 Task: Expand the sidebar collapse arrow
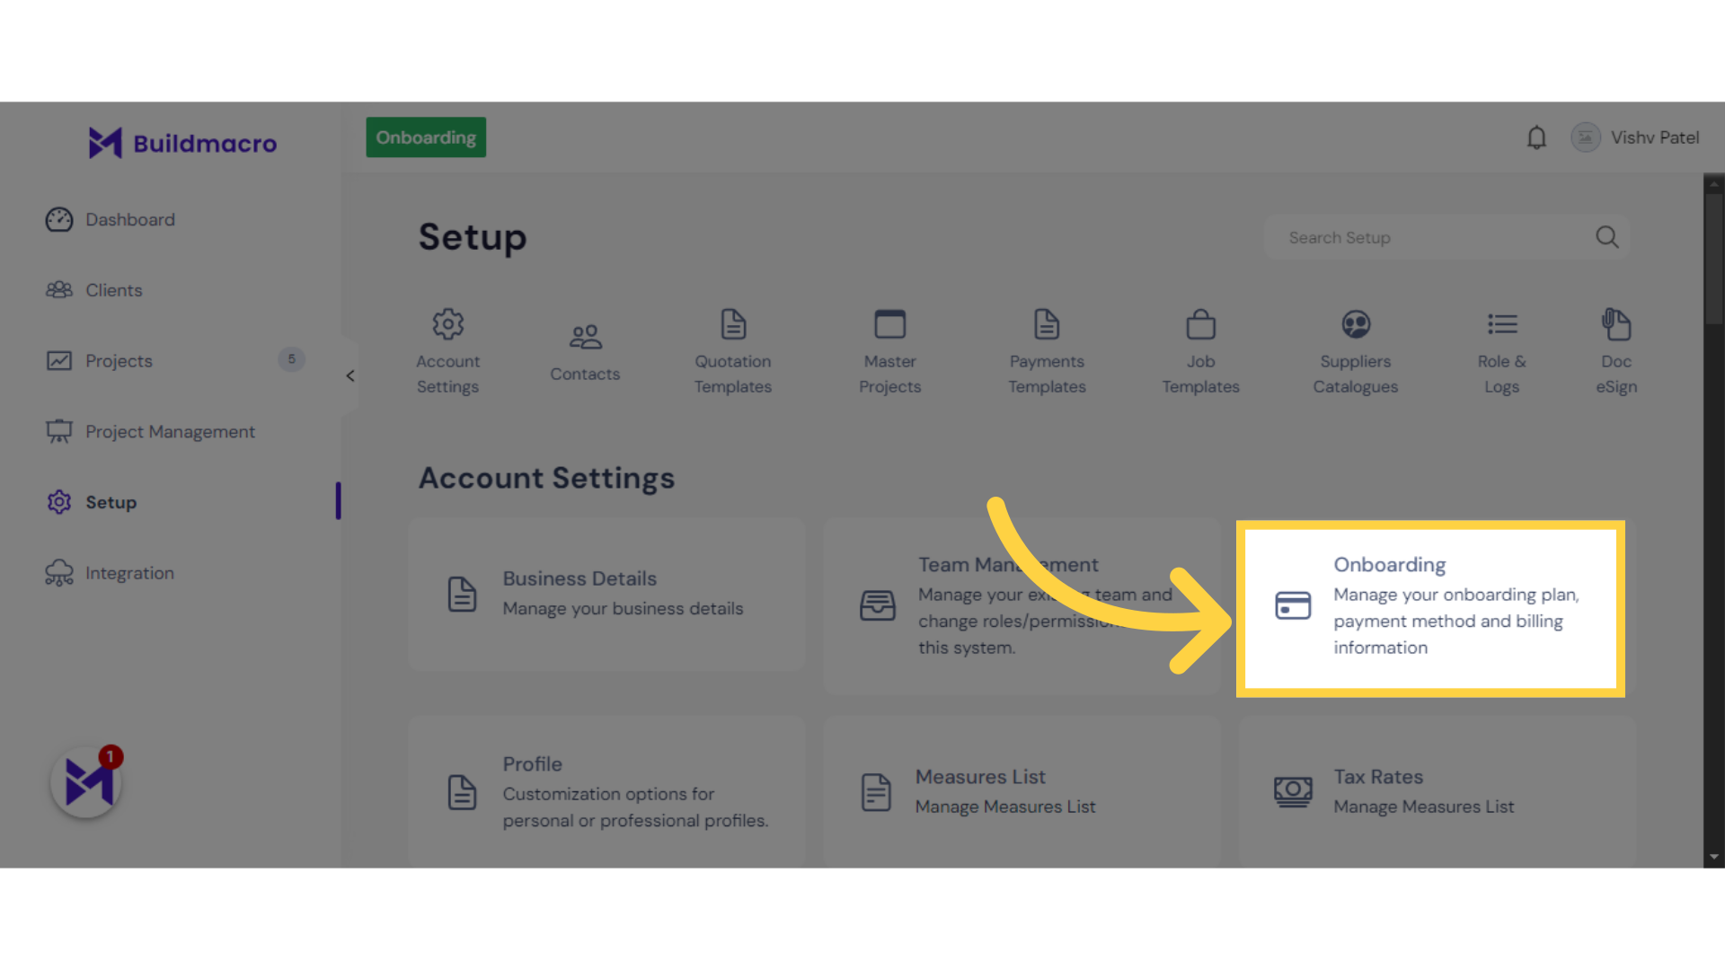coord(349,376)
